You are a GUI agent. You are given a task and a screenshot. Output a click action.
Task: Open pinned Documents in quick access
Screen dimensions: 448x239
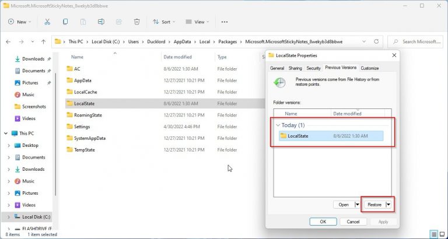point(33,71)
